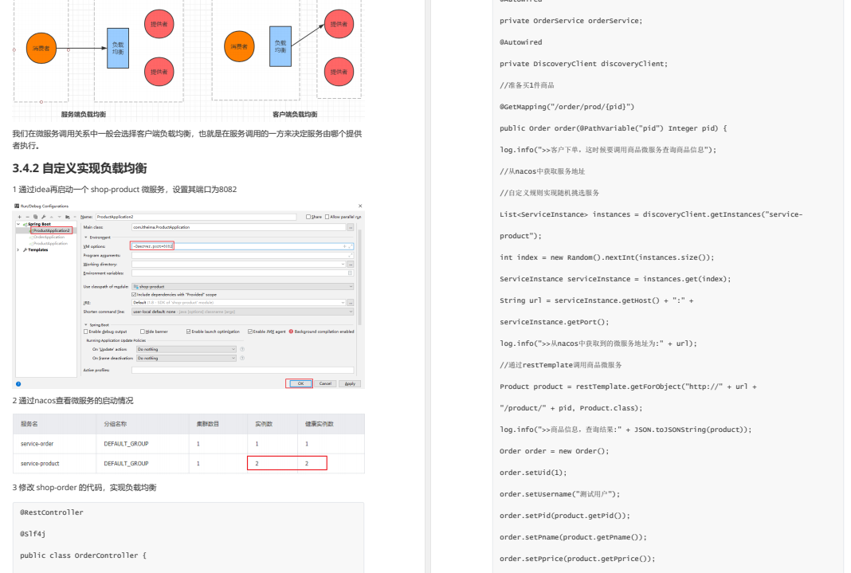Click the remove configuration minus icon

tap(27, 217)
